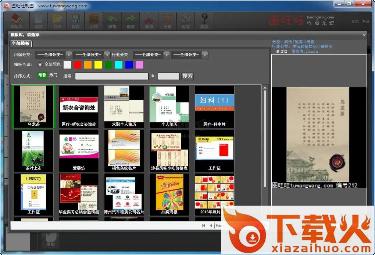Image resolution: width=375 pixels, height=255 pixels.
Task: Select the 2013年照片 calendar template thumbnail
Action: click(215, 194)
